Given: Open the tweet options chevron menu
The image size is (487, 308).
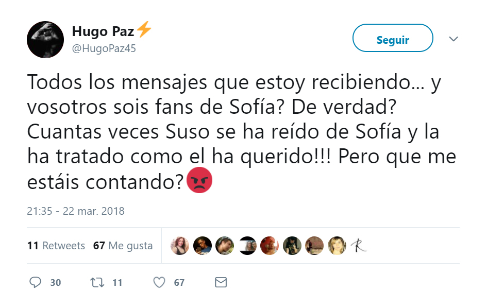Looking at the screenshot, I should click(x=454, y=39).
